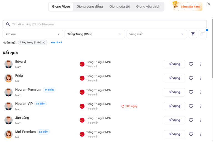Screen dimensions: 213x142
Task: Select the Mei-Premium voice name
Action: 26,132
